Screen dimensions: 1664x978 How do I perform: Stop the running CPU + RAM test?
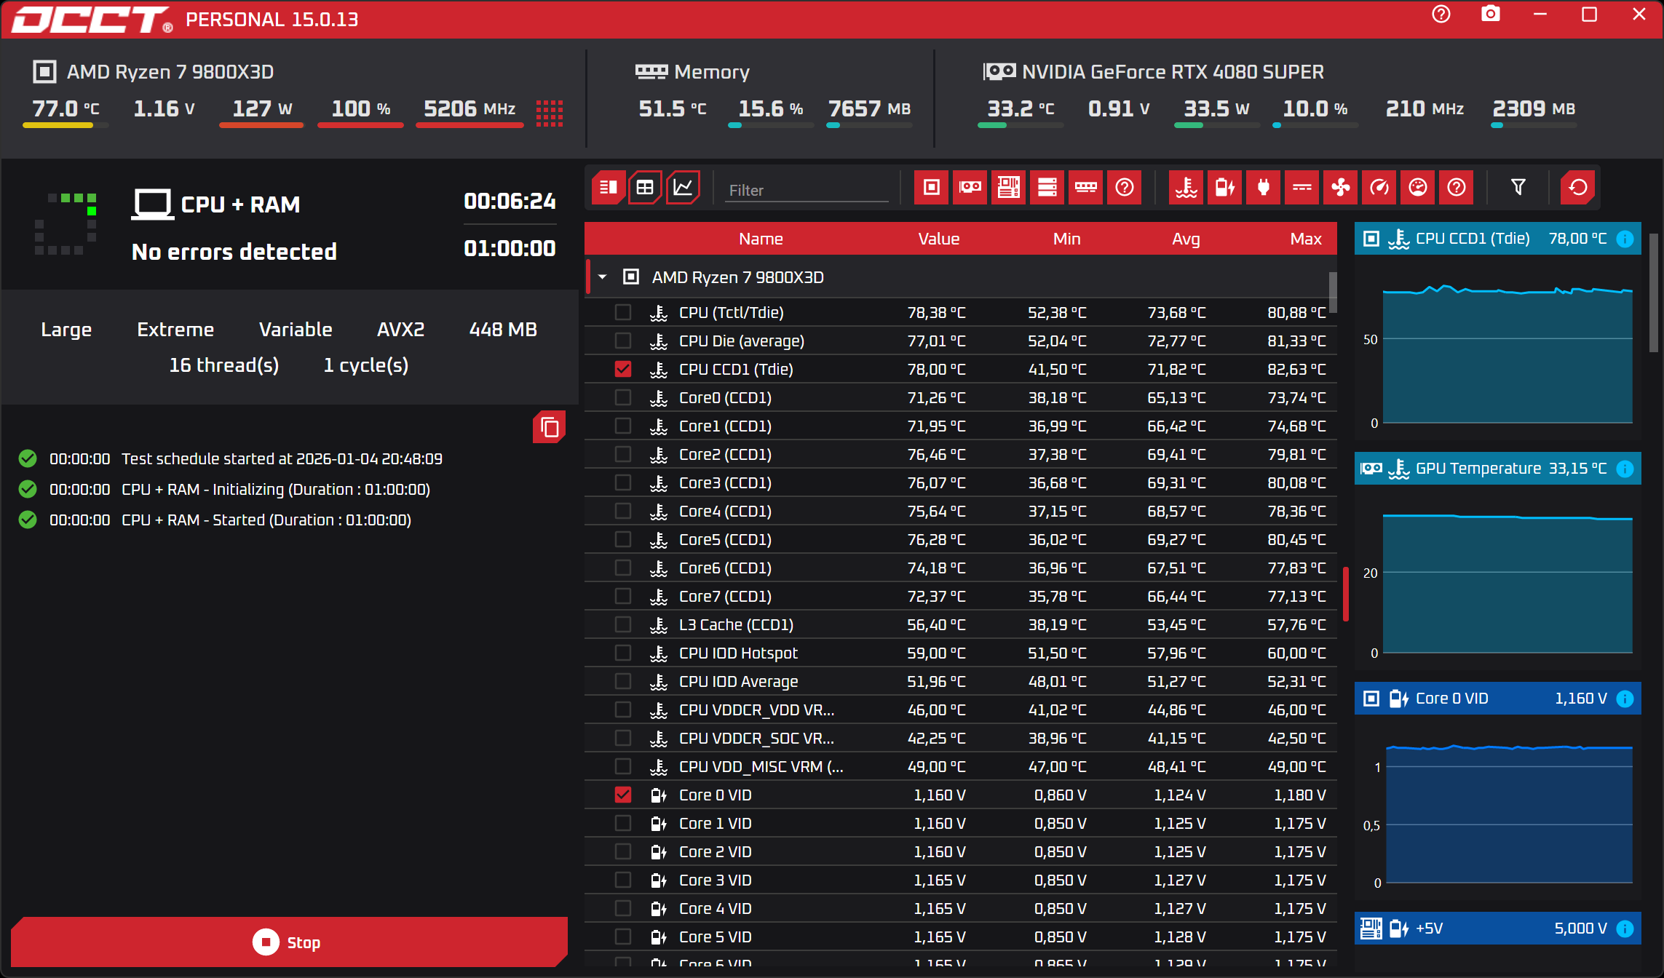289,942
